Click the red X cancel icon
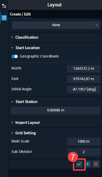 [x=96, y=164]
